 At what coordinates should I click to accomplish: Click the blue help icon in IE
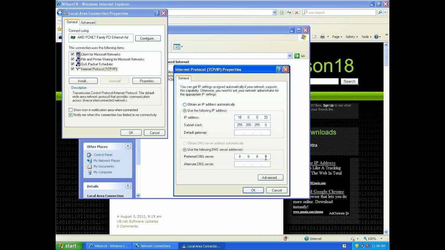[x=376, y=37]
